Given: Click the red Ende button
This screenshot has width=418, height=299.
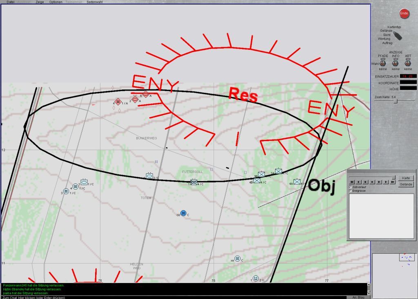Looking at the screenshot, I should [404, 13].
